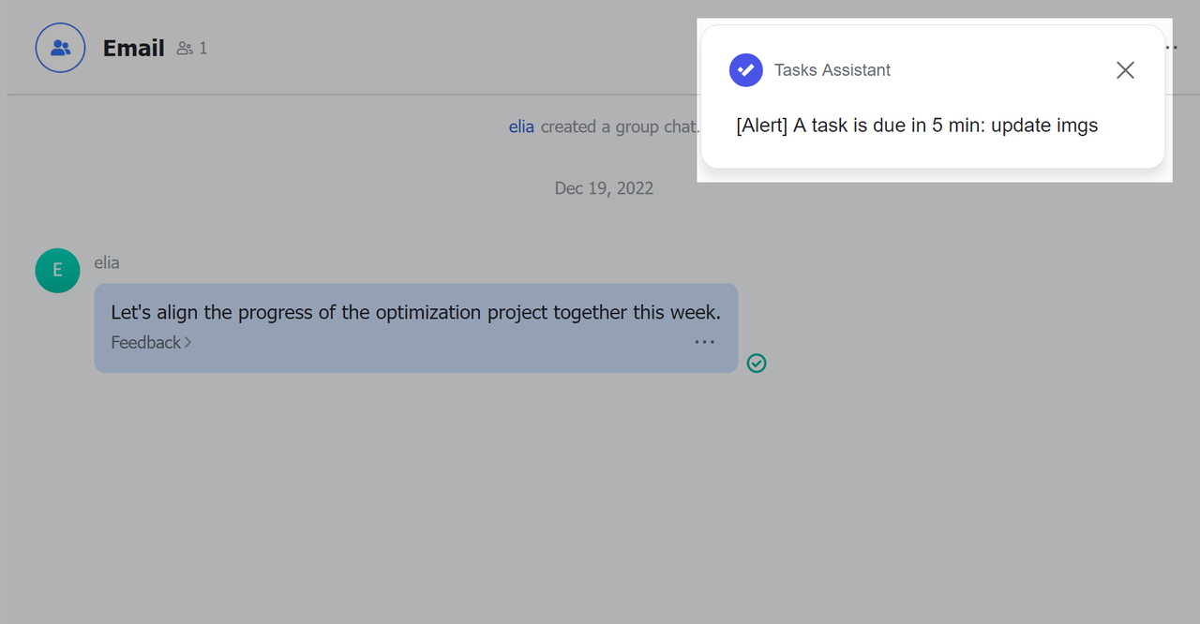Click the Tasks Assistant checkmark icon
This screenshot has height=624, width=1200.
tap(746, 70)
